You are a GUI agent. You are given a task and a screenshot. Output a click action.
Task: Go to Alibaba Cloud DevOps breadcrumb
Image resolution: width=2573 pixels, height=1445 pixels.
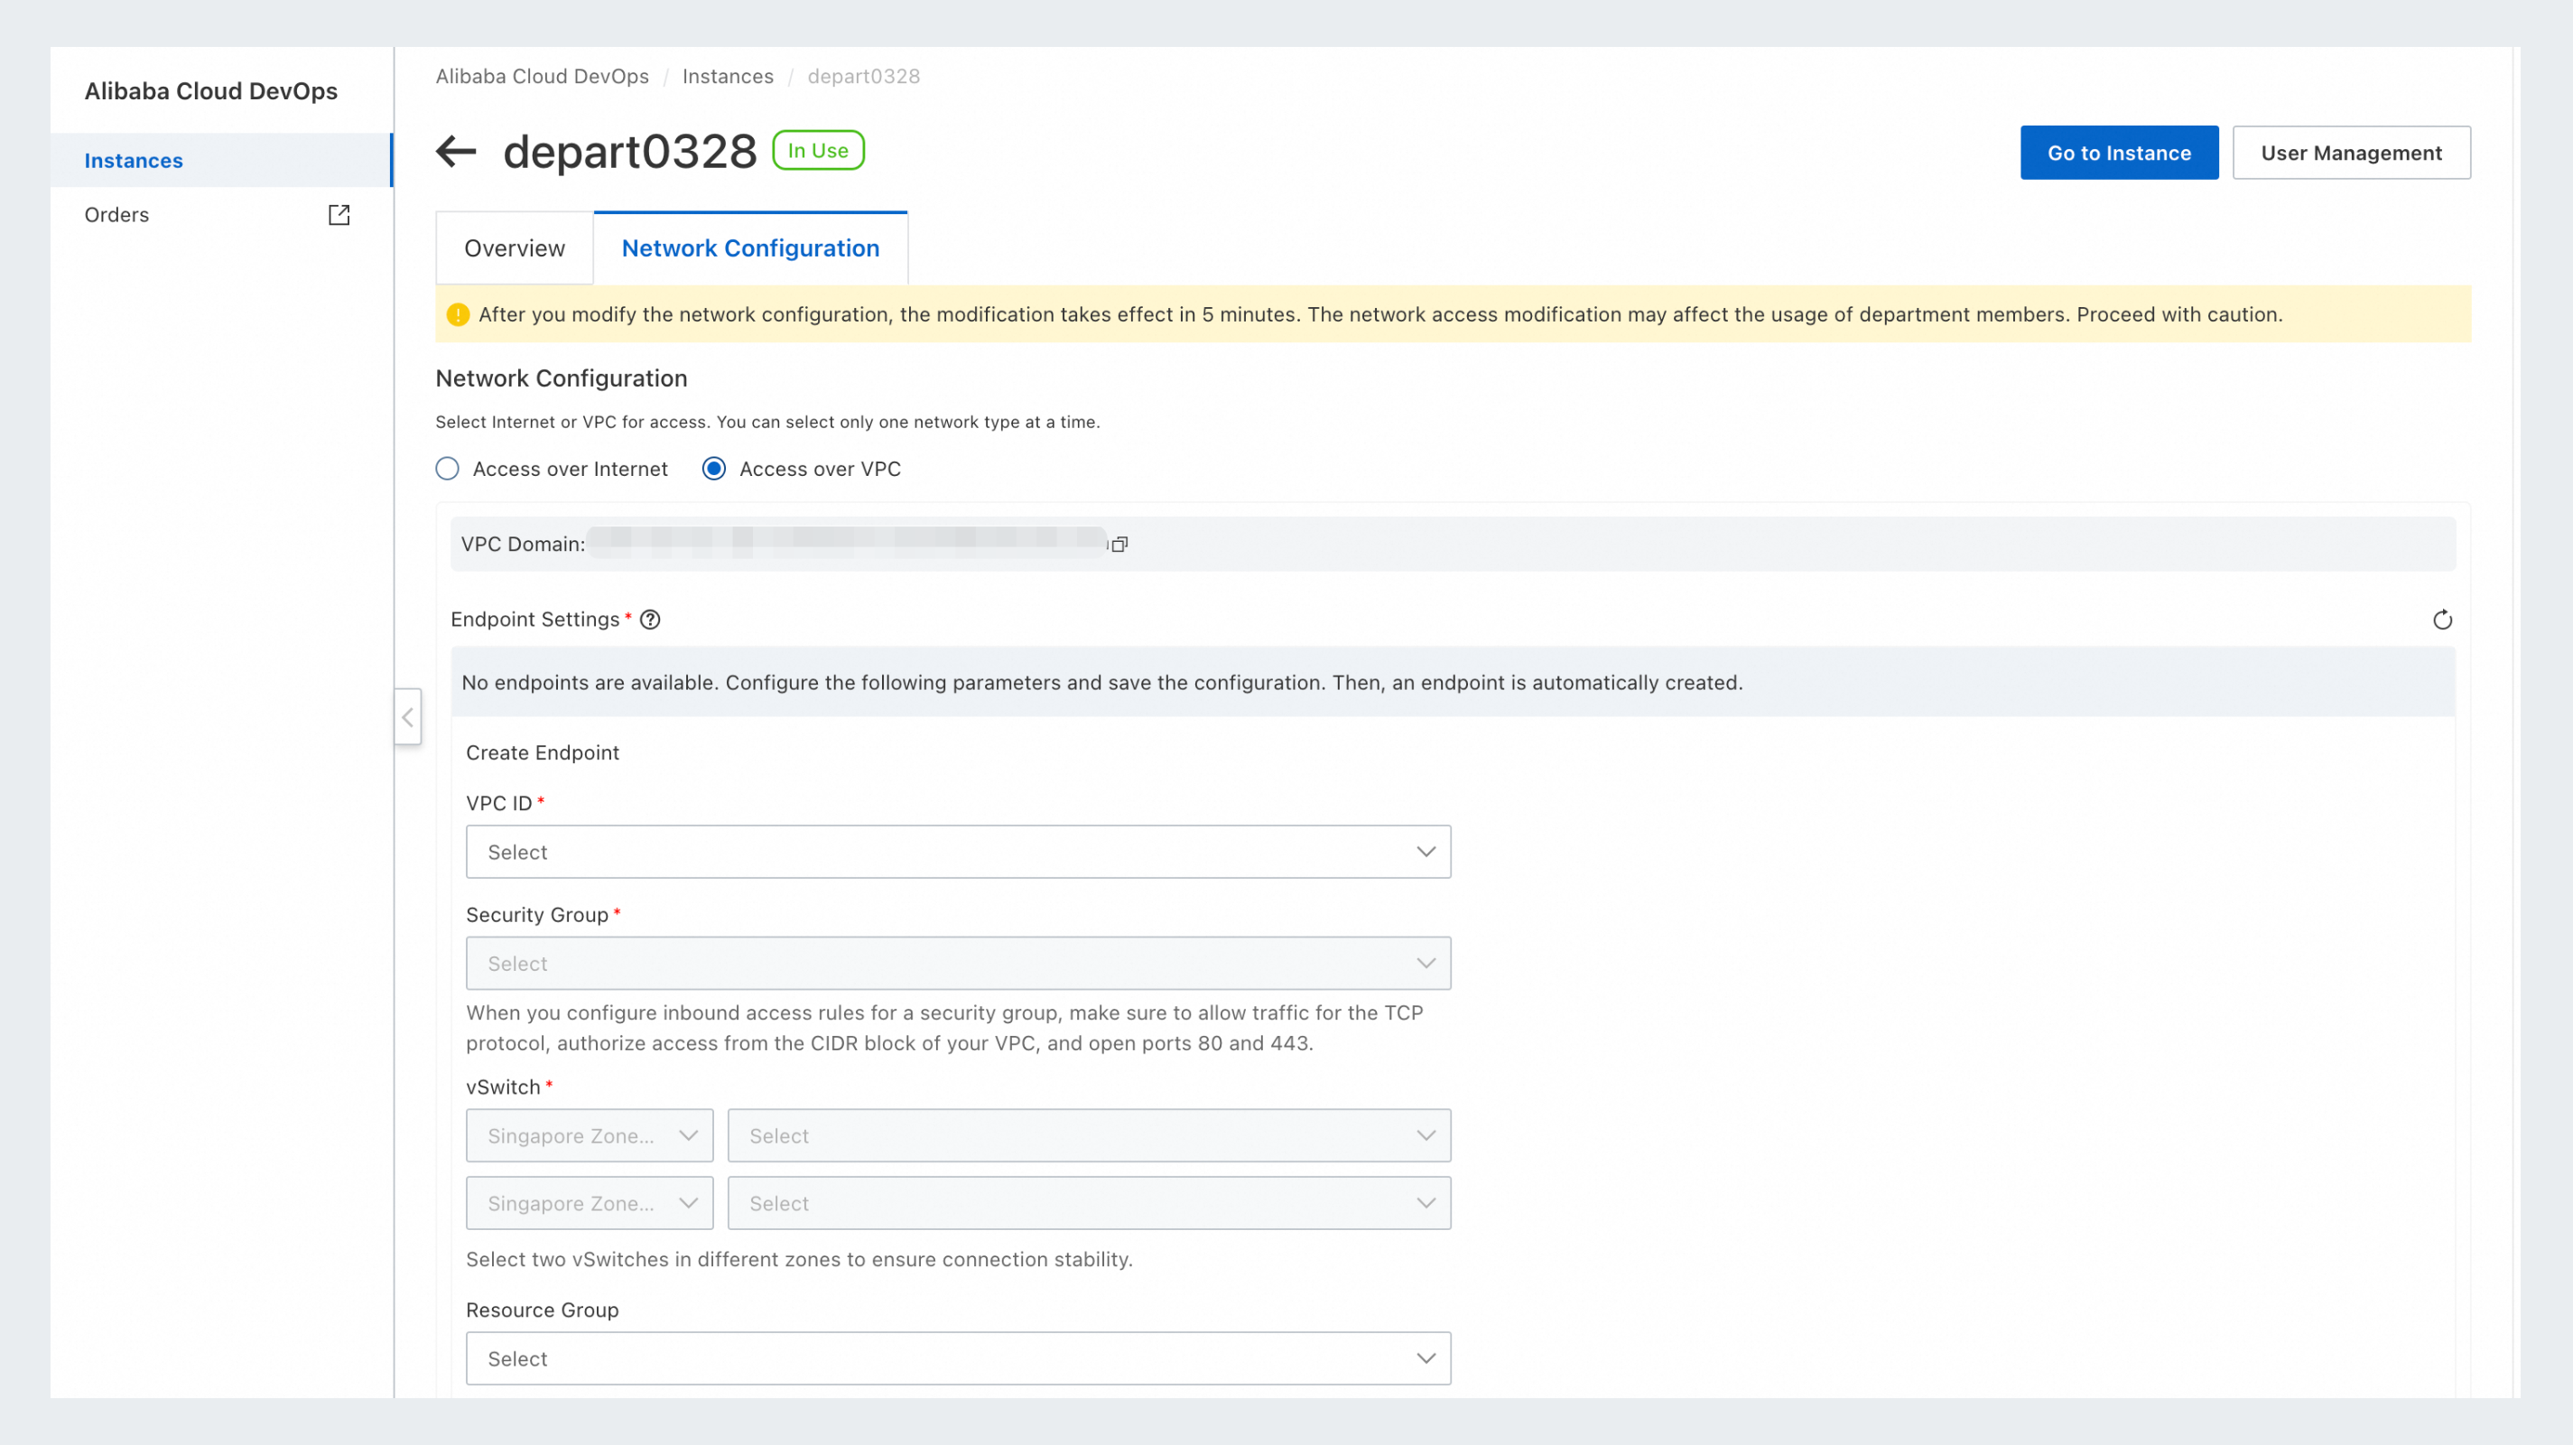[543, 77]
